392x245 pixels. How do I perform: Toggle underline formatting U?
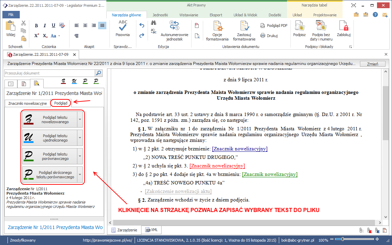[x=53, y=26]
